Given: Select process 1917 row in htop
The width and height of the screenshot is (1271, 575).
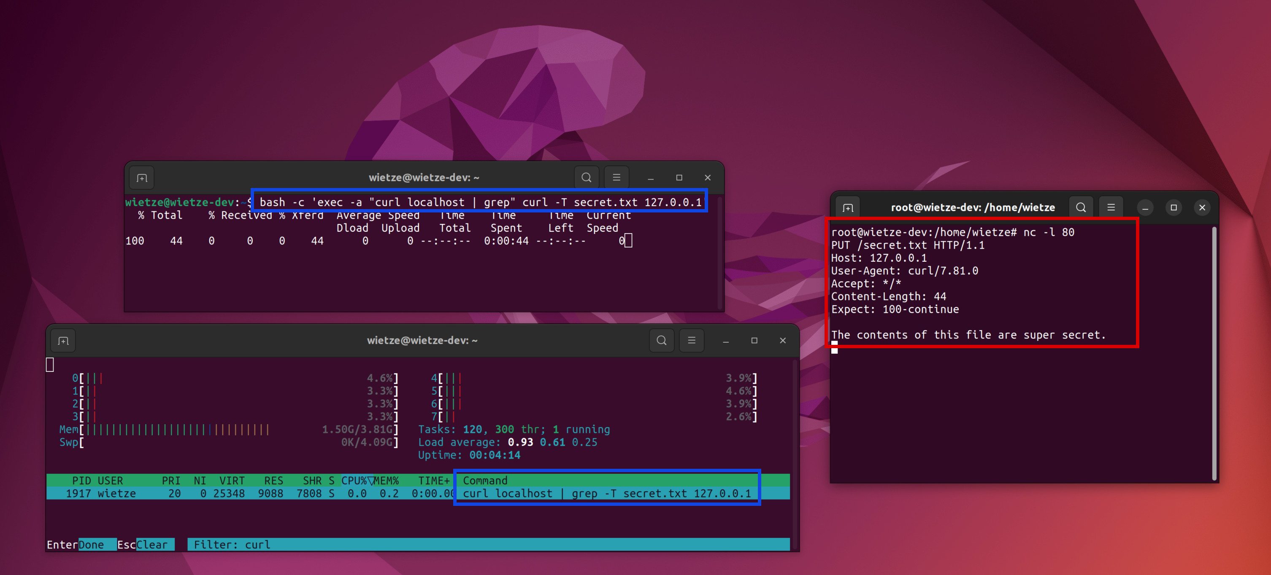Looking at the screenshot, I should (x=418, y=493).
